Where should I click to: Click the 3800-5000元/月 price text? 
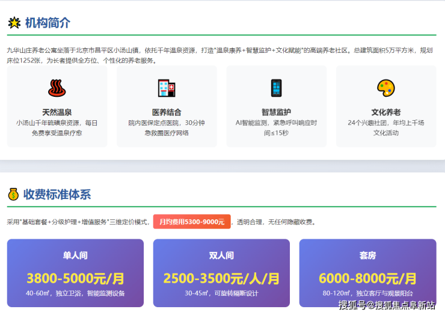(75, 278)
